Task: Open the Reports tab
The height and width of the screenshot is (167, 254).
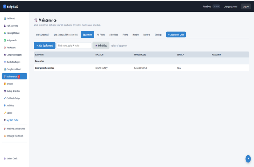Action: 147,35
